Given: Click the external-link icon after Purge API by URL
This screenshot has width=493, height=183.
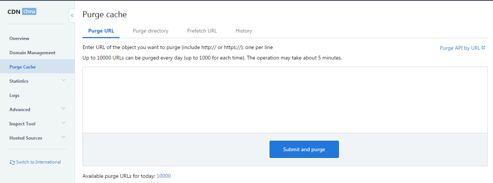Looking at the screenshot, I should (x=483, y=48).
